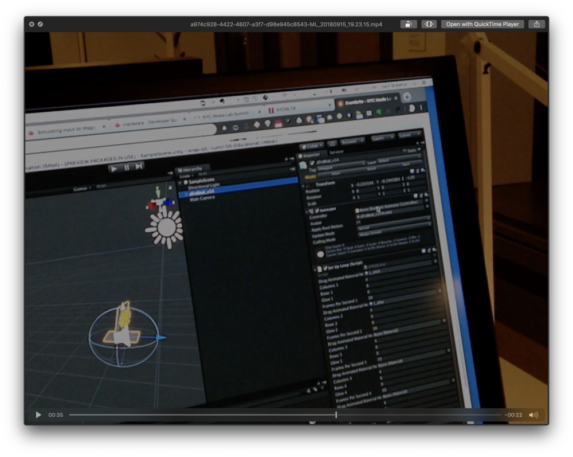Screen dimensions: 573x457
Task: Click the Share icon in the title bar
Action: [x=536, y=24]
